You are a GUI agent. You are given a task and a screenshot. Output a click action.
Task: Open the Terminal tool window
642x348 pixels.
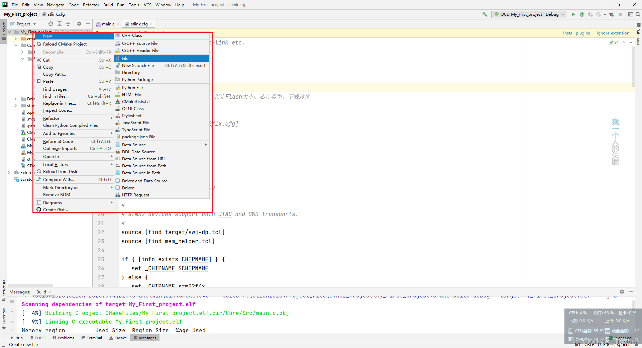point(92,338)
